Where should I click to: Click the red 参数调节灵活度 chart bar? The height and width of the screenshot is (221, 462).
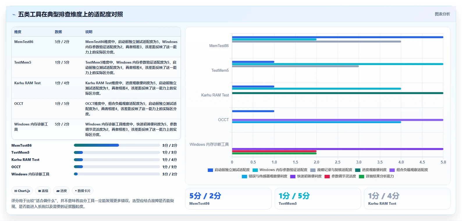274,151
